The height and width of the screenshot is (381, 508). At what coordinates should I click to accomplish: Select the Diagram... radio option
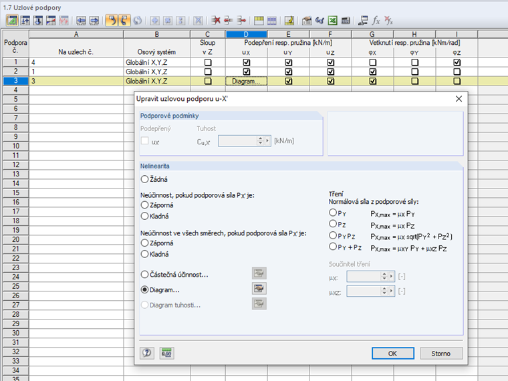(x=144, y=289)
